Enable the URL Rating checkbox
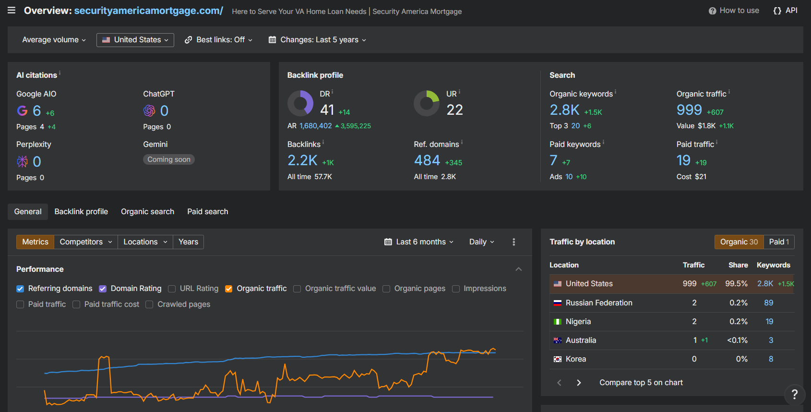 coord(172,289)
